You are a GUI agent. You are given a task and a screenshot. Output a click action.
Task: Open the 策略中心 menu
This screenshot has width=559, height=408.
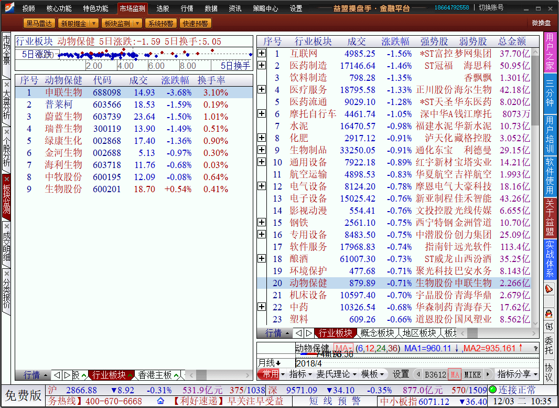coord(265,8)
